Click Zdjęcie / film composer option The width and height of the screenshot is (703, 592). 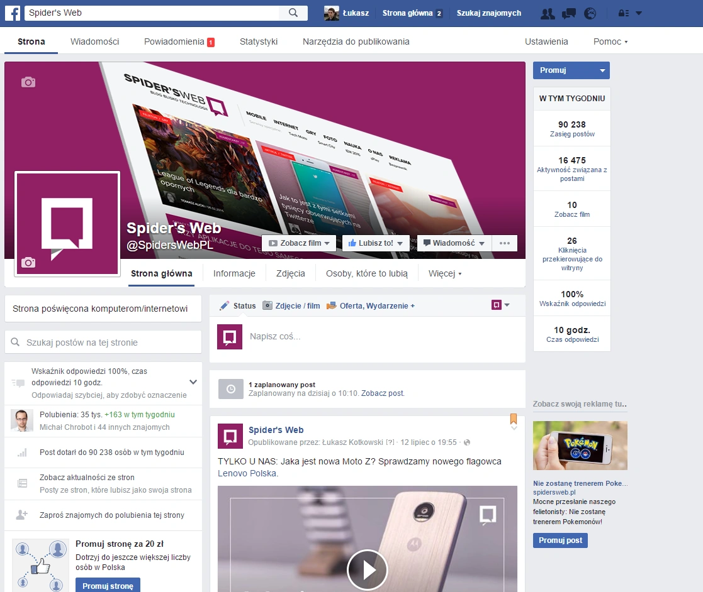pos(291,306)
